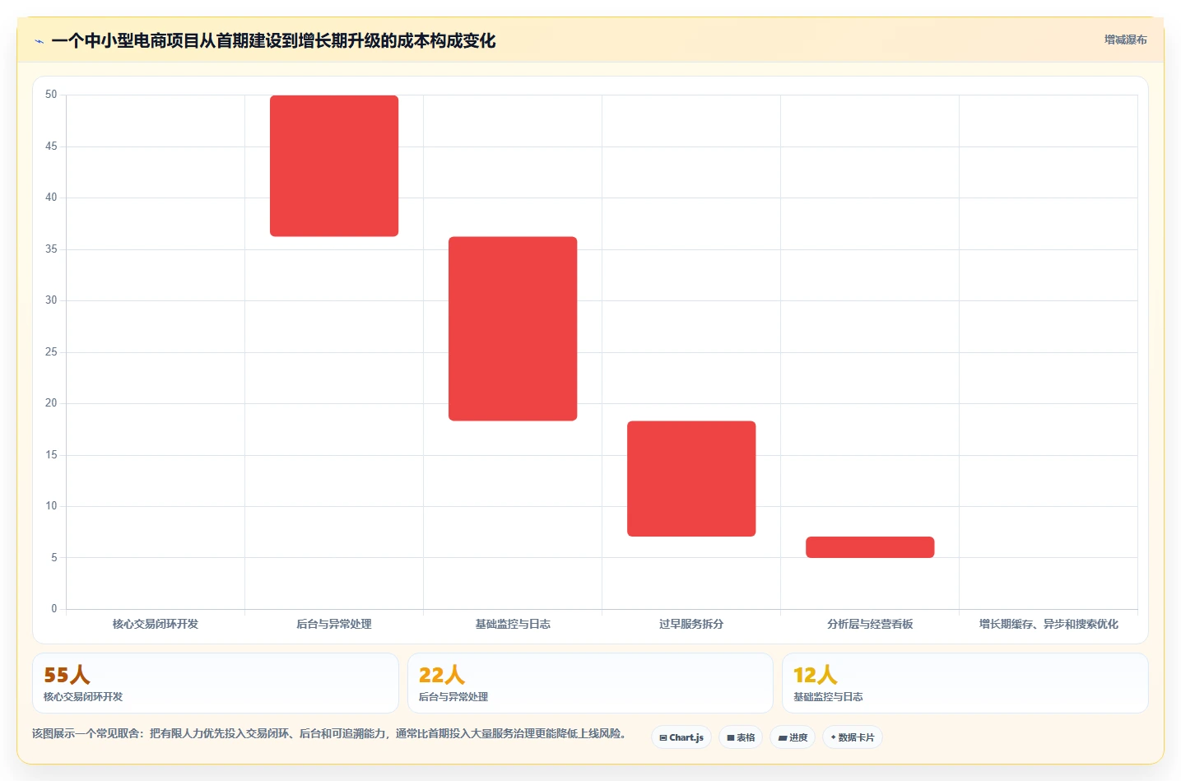Screen dimensions: 1181x781
Task: Click the 数据卡片 tag chip
Action: 853,737
